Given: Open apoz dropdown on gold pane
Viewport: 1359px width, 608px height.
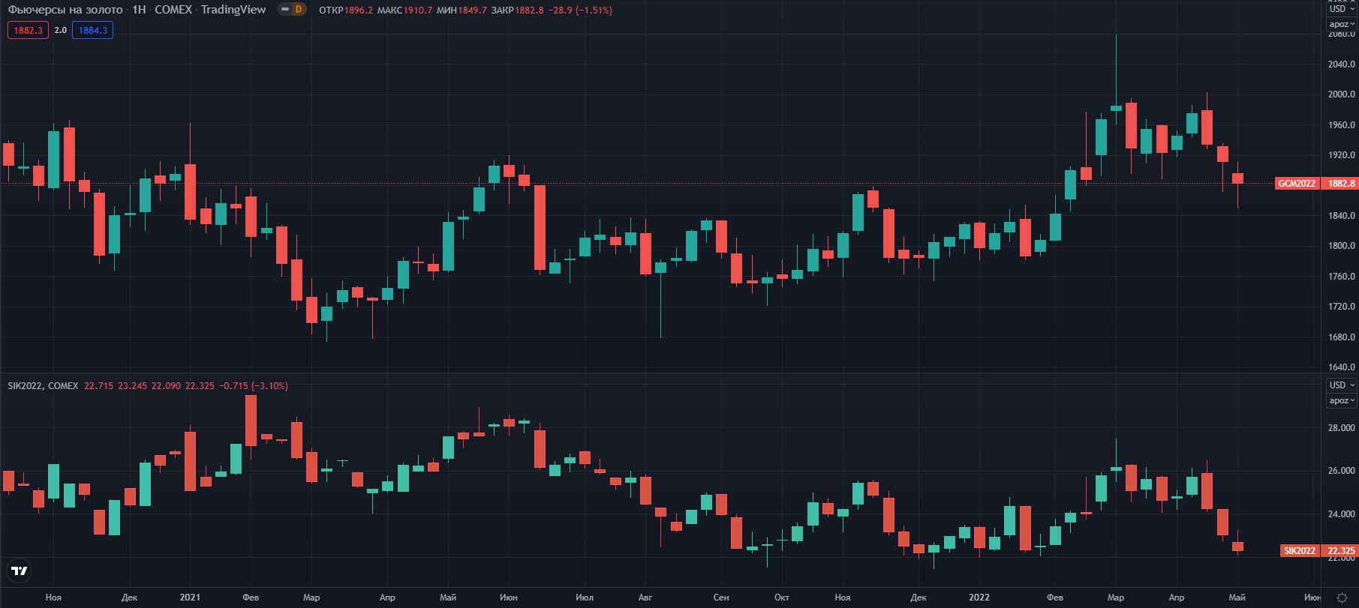Looking at the screenshot, I should (1342, 24).
